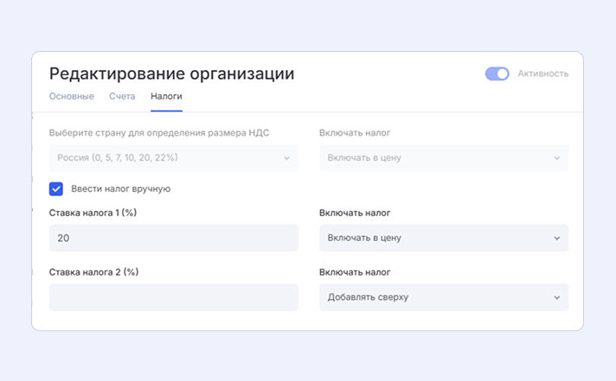Uncheck Ввести налог вручную checkbox
Screen dimensions: 616x381
pyautogui.click(x=56, y=188)
